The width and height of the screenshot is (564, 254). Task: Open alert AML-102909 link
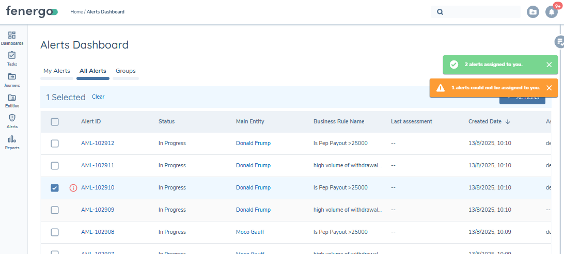98,210
